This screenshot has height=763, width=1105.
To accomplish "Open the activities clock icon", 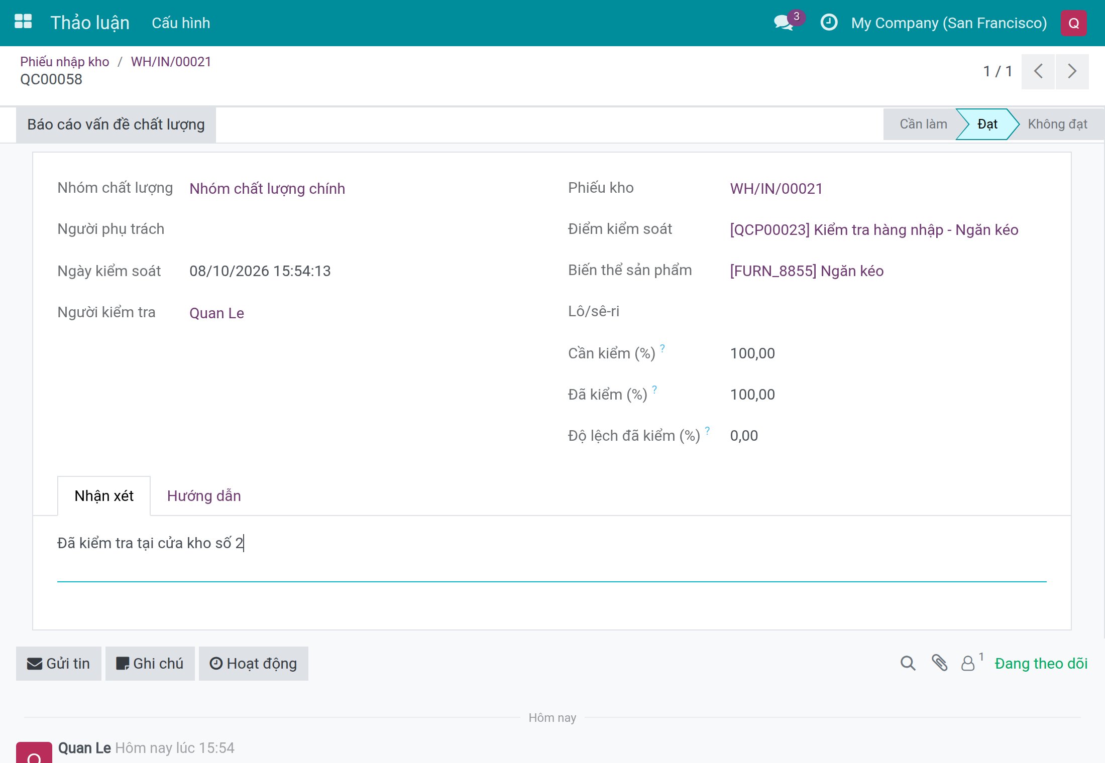I will pyautogui.click(x=829, y=23).
